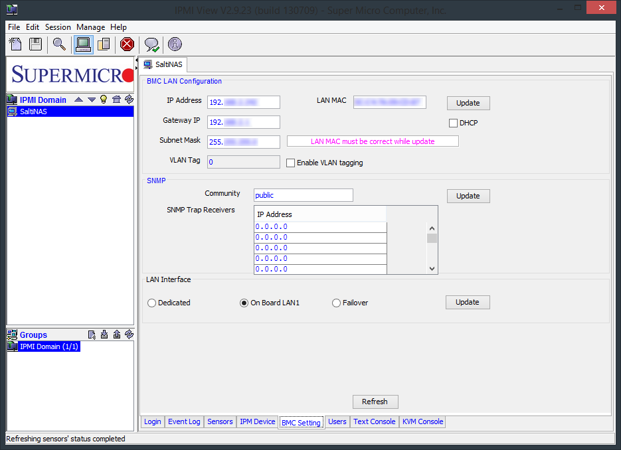This screenshot has width=621, height=450.
Task: Click the Subnet Mask input field
Action: pos(244,141)
